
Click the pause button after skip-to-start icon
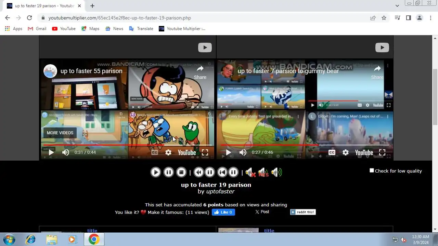(x=233, y=172)
